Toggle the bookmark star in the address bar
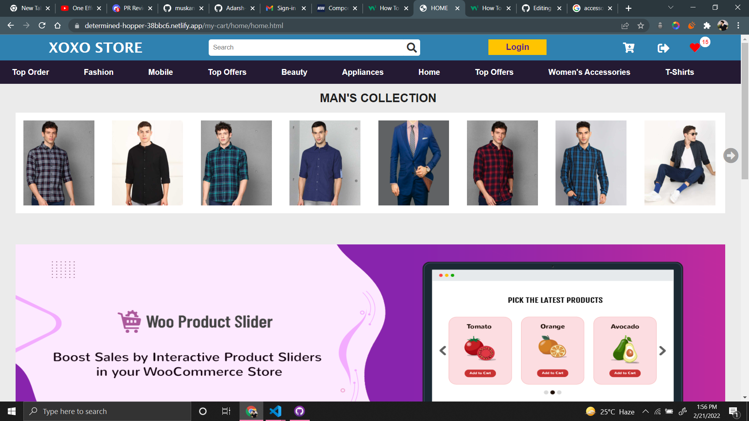 tap(641, 26)
